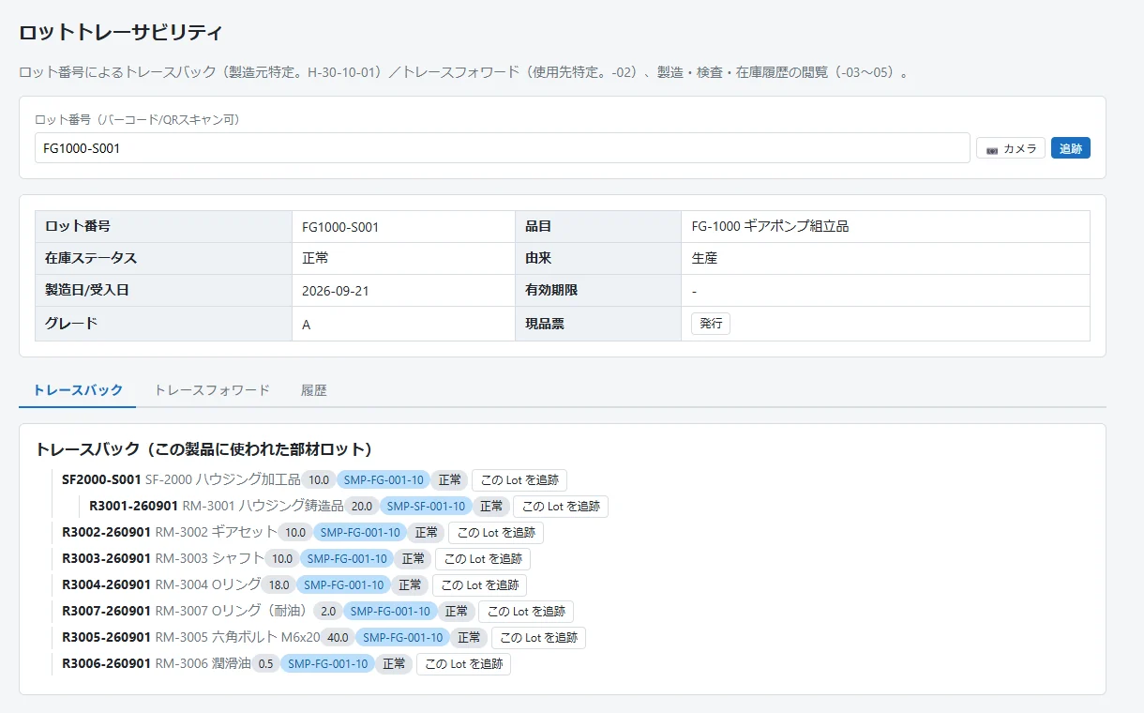
Task: Trace lot R3004-260901 via its この Lot を追跡 button
Action: tap(479, 585)
